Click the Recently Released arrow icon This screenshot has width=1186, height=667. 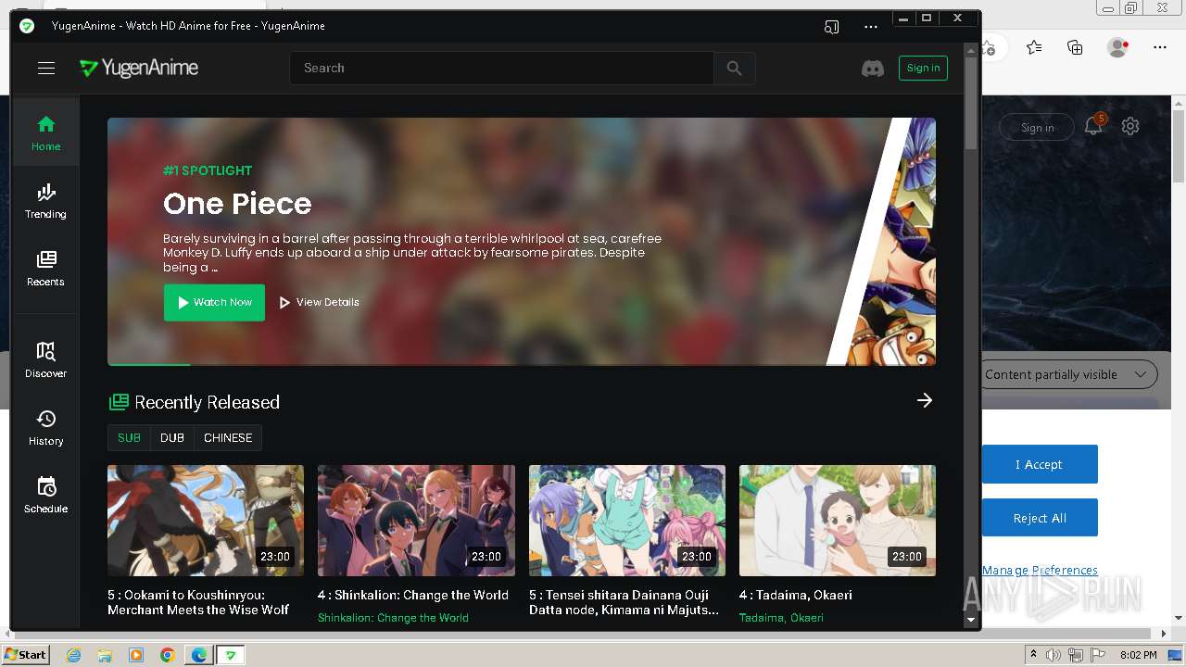[925, 400]
